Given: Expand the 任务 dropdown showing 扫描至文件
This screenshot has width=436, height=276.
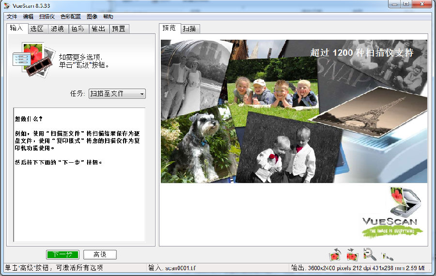Looking at the screenshot, I should point(117,93).
